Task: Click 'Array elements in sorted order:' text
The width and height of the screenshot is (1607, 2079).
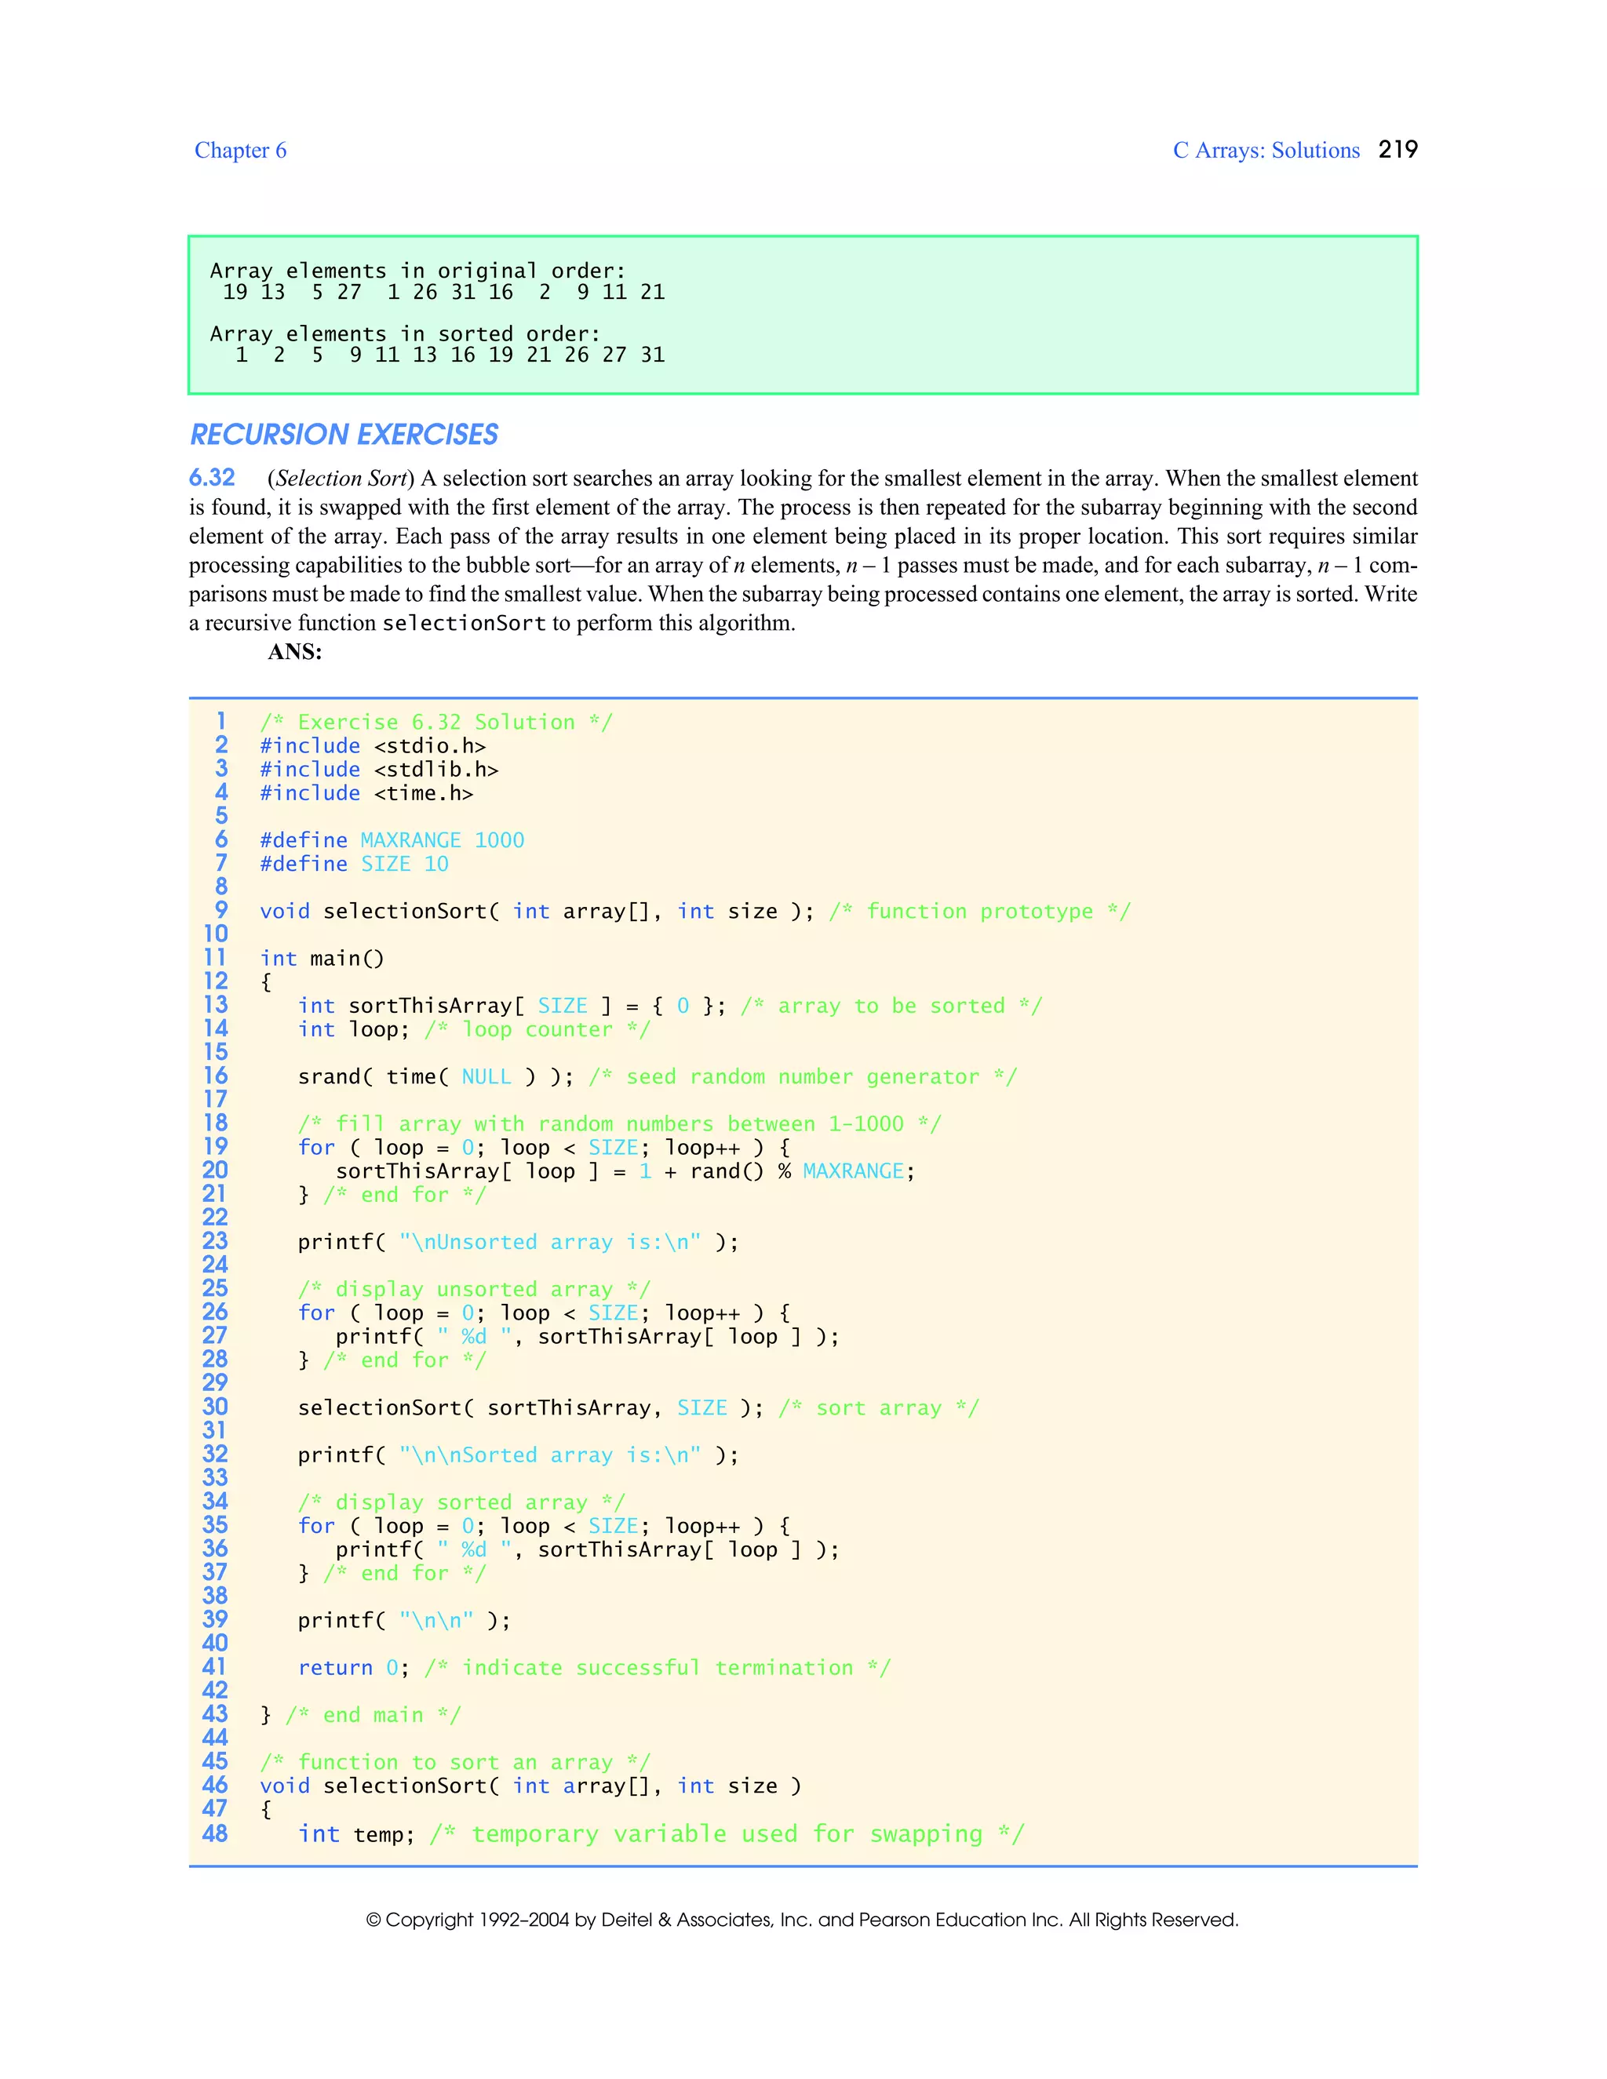Action: (x=405, y=334)
